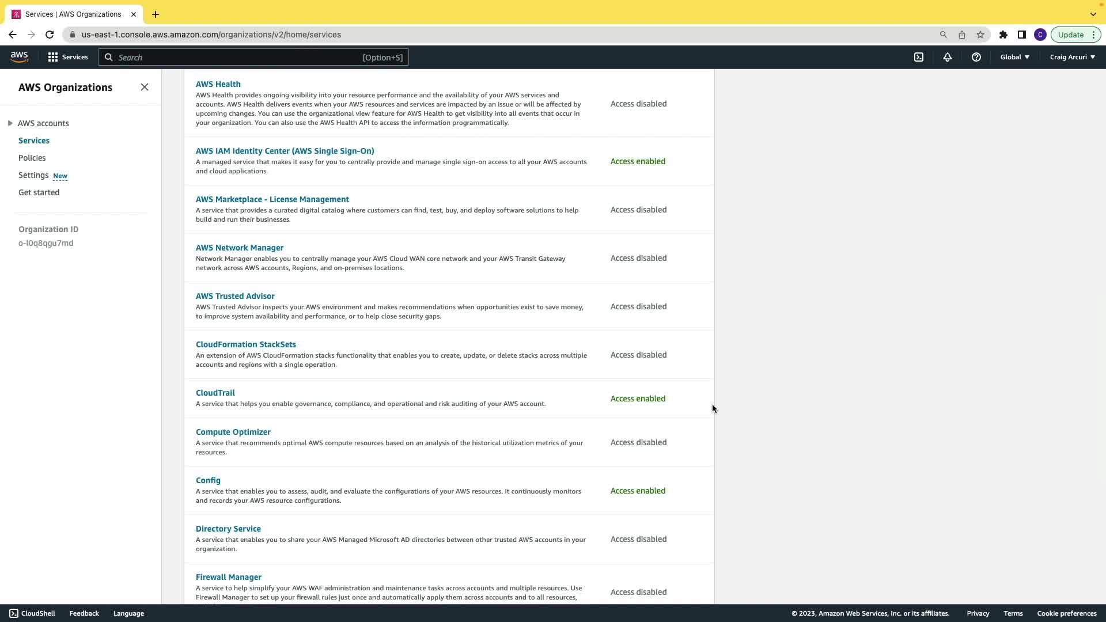Open the Global region dropdown

[x=1014, y=57]
